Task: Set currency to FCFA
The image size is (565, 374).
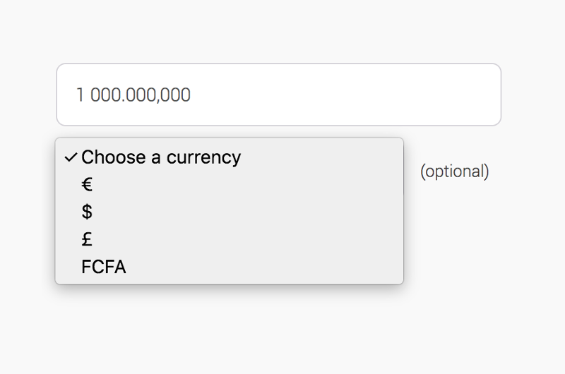Action: point(104,267)
